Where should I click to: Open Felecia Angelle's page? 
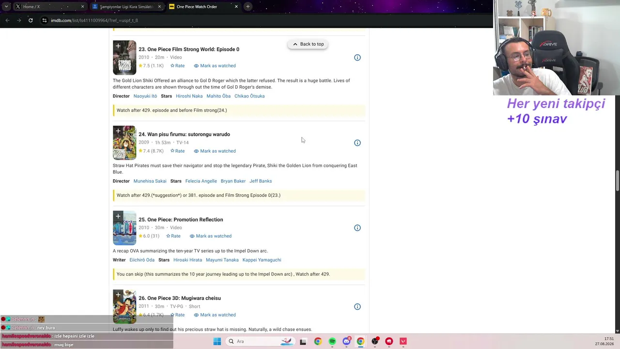(201, 181)
